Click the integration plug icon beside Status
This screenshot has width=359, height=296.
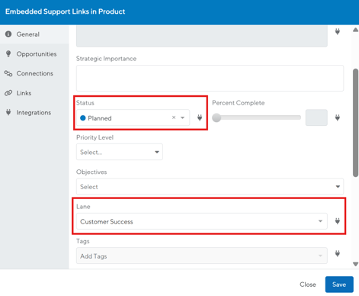tap(200, 117)
